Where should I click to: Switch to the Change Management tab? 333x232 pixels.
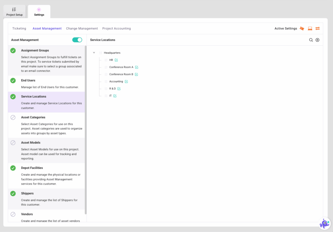82,28
